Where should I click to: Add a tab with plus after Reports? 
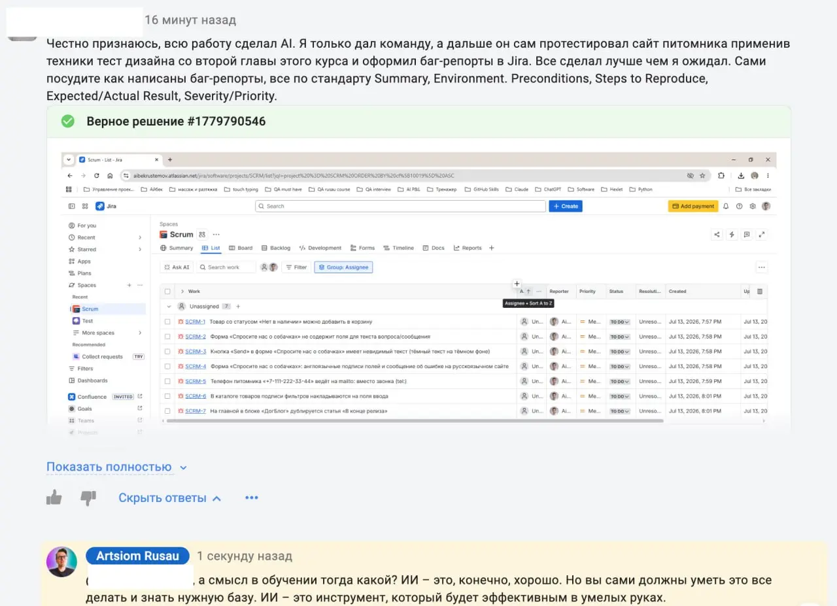point(492,248)
